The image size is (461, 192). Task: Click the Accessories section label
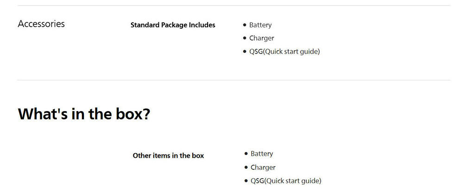pos(41,24)
